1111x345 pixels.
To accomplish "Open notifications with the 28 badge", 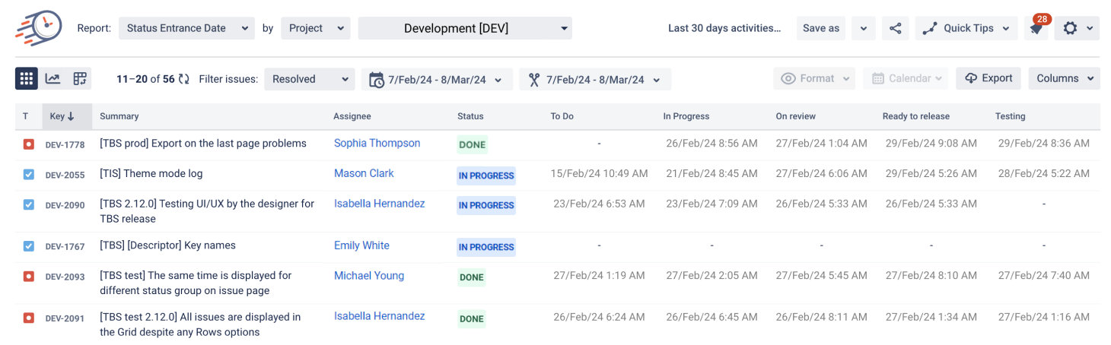I will coord(1036,27).
